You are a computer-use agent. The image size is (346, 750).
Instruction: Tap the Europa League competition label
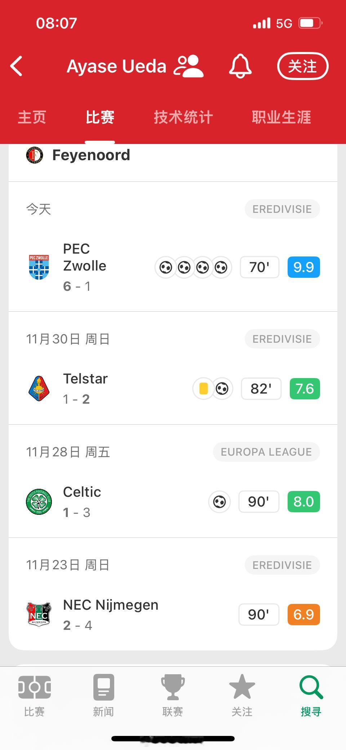pyautogui.click(x=266, y=452)
